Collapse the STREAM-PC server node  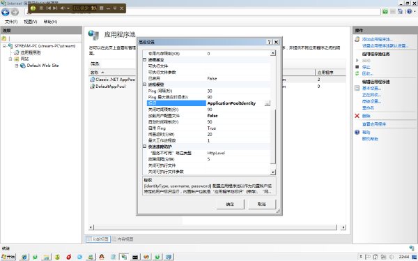[4, 46]
